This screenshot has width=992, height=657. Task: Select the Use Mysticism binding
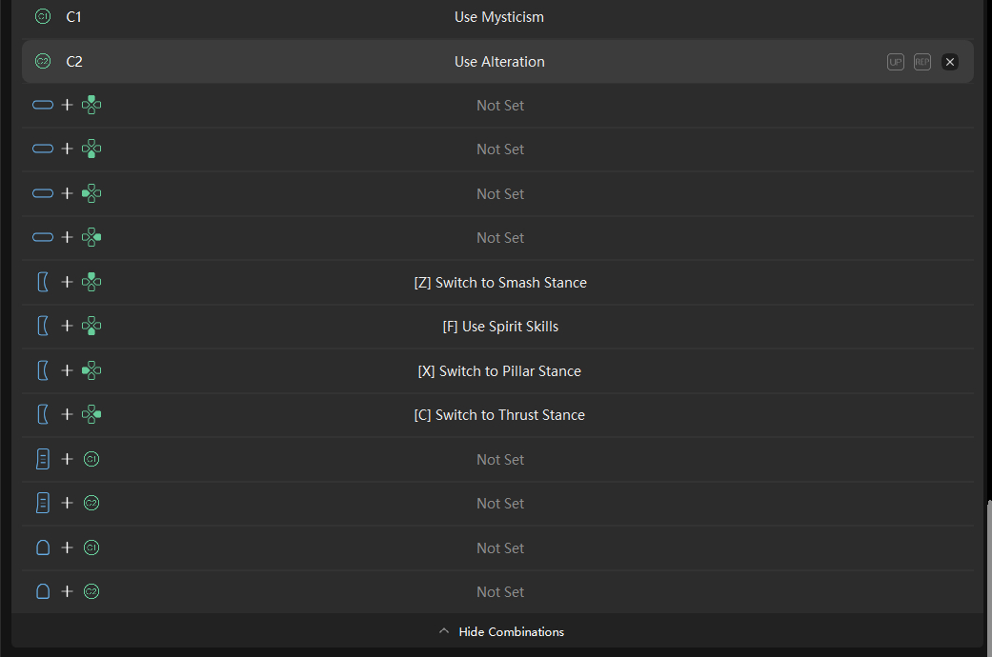click(x=499, y=17)
